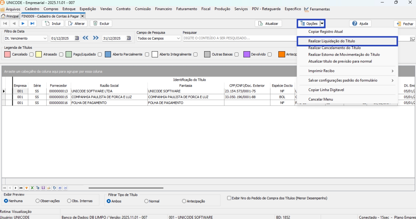416x219 pixels.
Task: Move date range back with double left chevrons
Action: (x=86, y=38)
